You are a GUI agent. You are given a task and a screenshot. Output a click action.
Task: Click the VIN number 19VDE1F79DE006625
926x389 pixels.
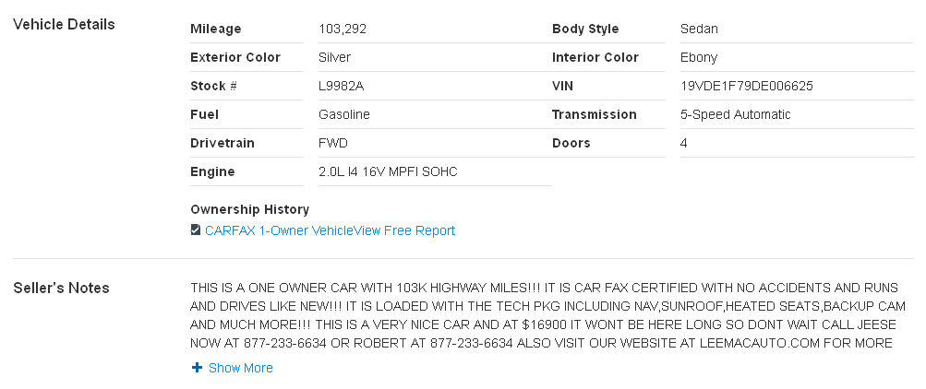[746, 86]
